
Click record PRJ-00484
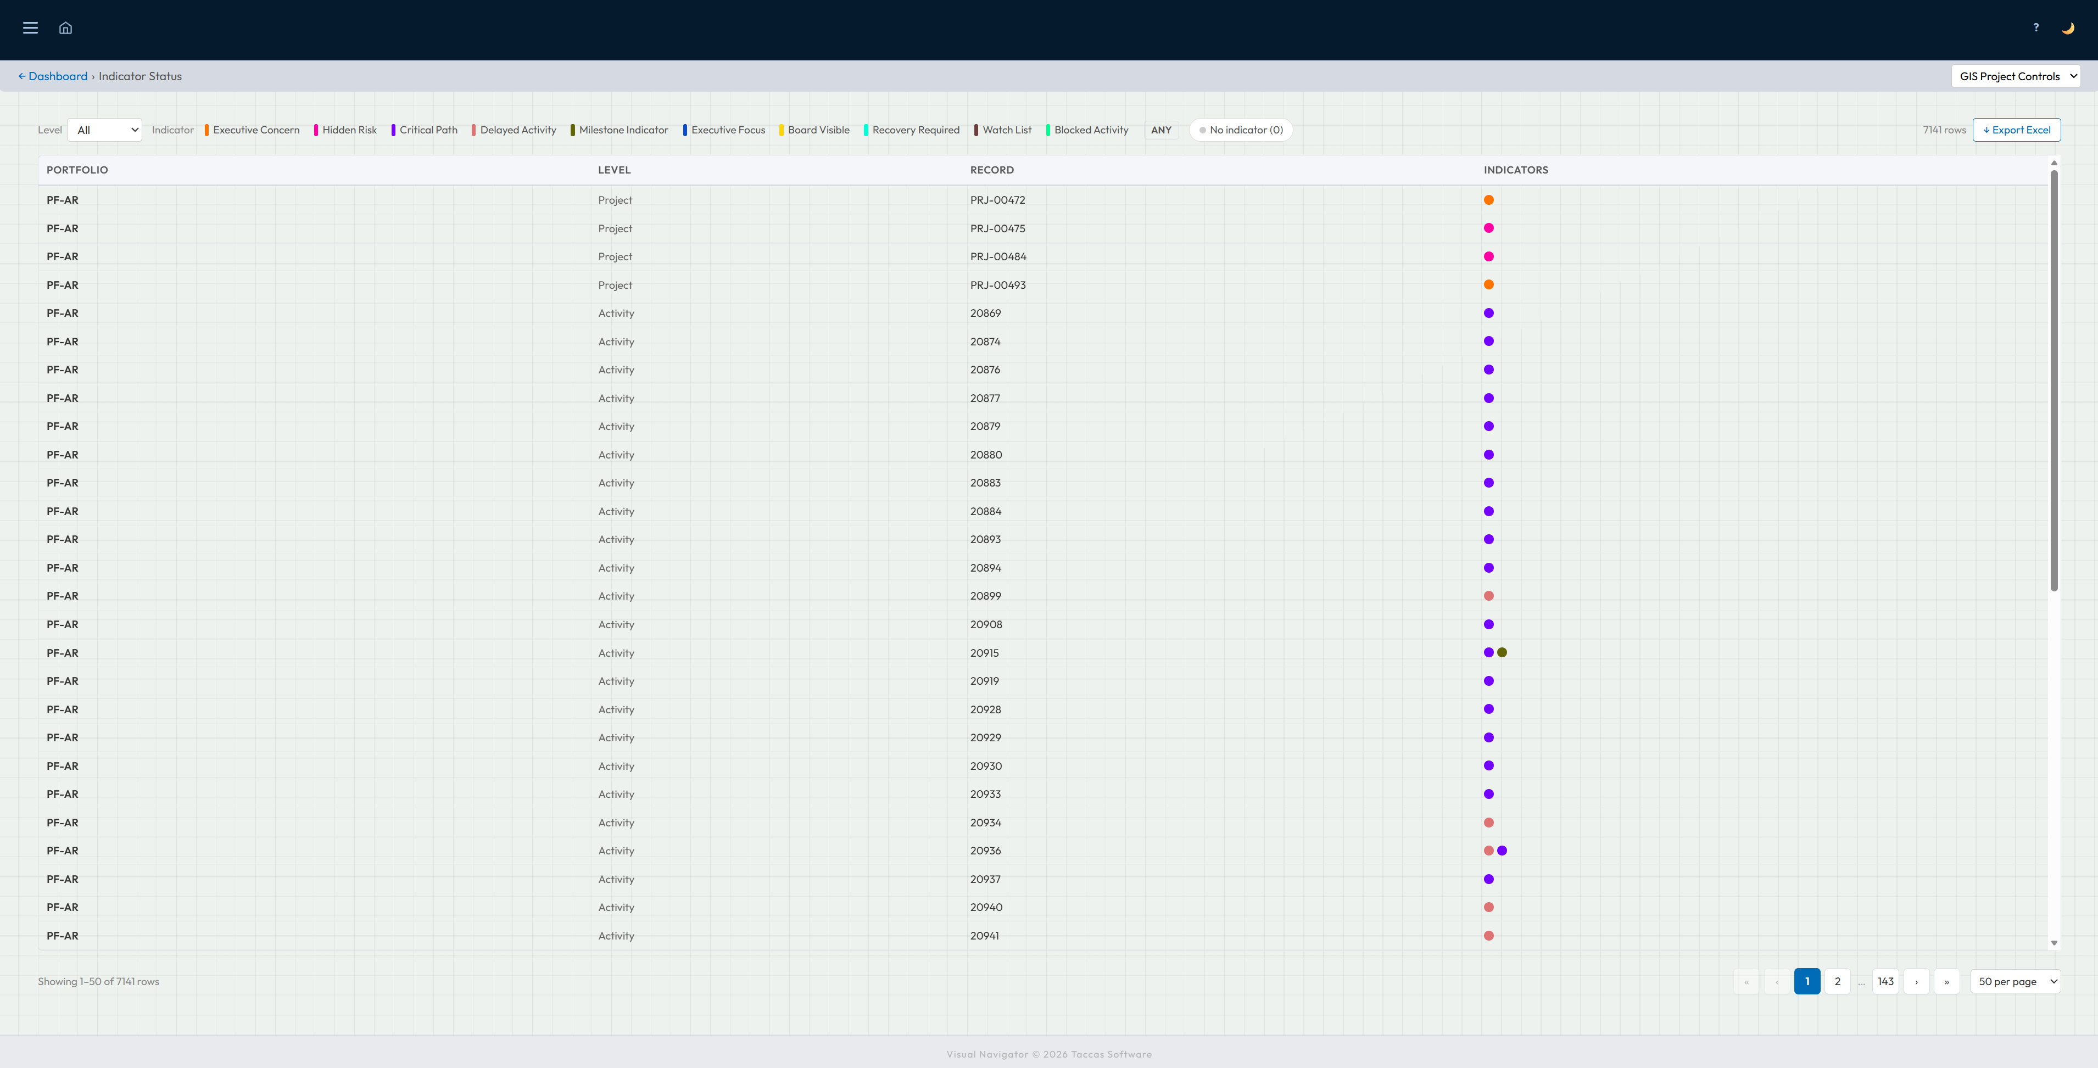(x=998, y=257)
